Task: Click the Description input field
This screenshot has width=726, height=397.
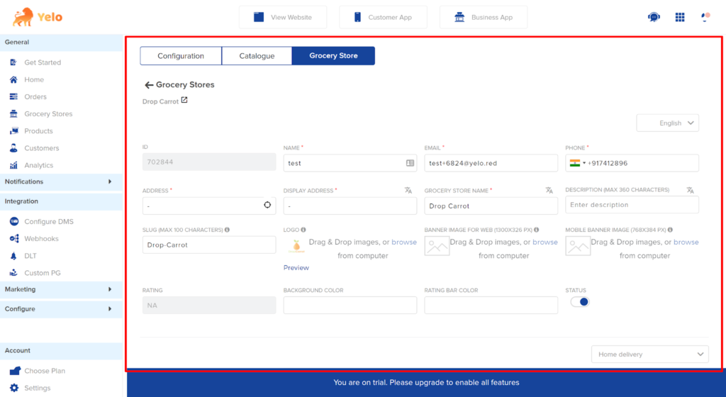Action: point(632,205)
